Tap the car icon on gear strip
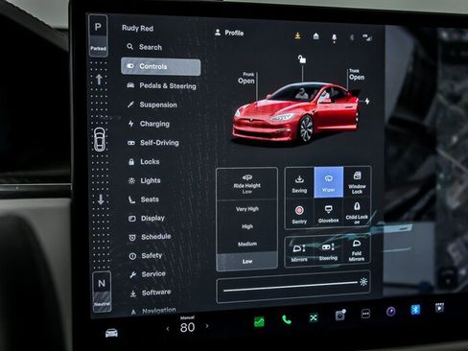Screen dimensions: 468x351 pyautogui.click(x=100, y=139)
